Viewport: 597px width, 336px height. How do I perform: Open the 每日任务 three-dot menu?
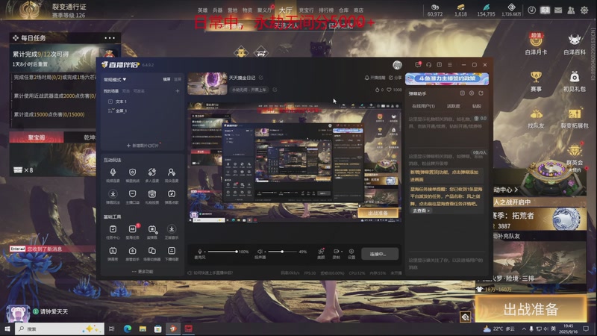point(110,38)
